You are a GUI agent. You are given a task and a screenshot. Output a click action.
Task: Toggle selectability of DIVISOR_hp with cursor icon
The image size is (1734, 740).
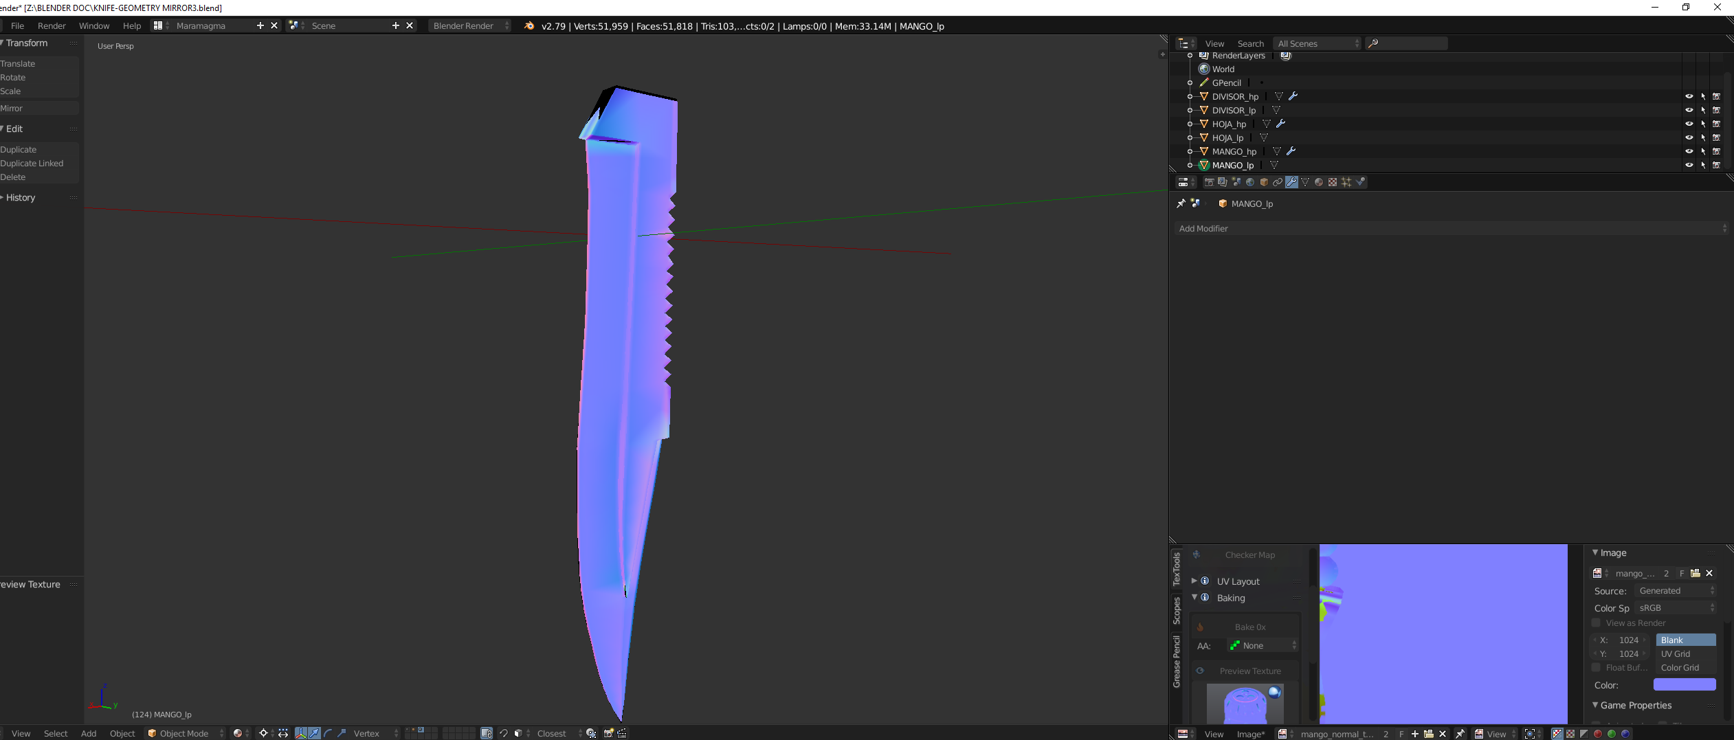tap(1703, 96)
